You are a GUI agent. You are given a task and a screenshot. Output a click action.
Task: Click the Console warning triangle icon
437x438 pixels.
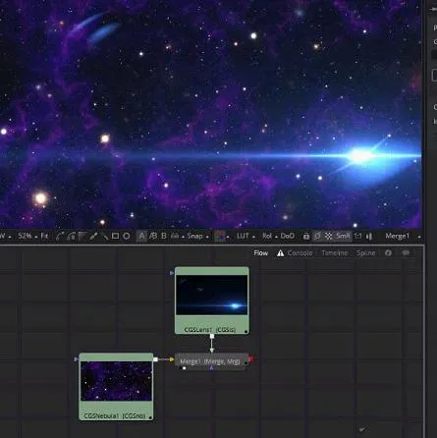coord(281,253)
